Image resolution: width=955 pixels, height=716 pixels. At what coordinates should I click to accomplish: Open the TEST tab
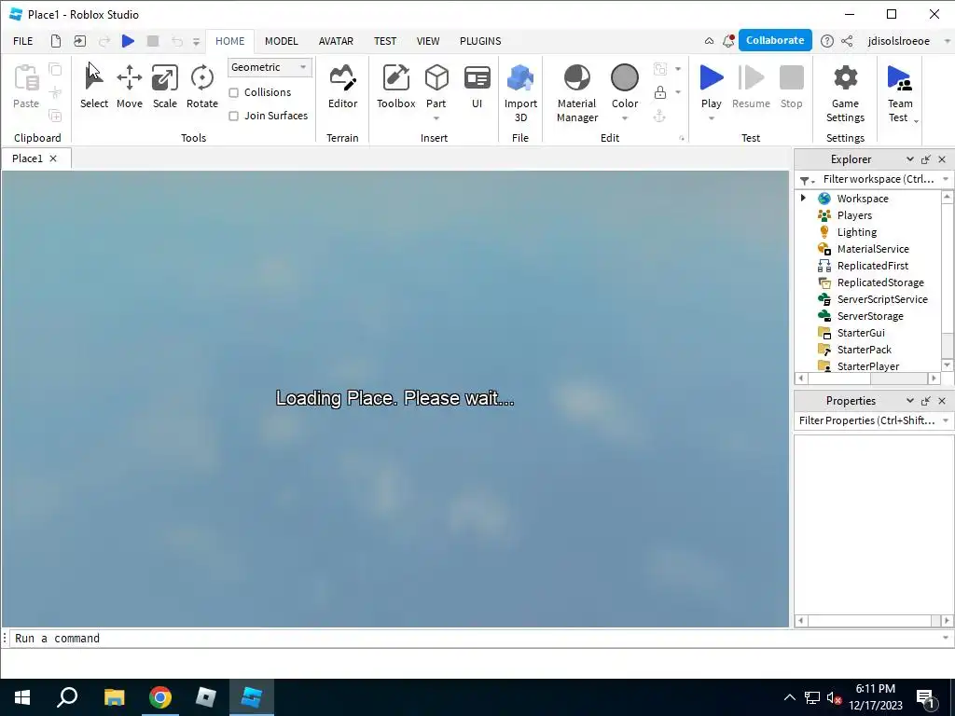click(x=385, y=41)
